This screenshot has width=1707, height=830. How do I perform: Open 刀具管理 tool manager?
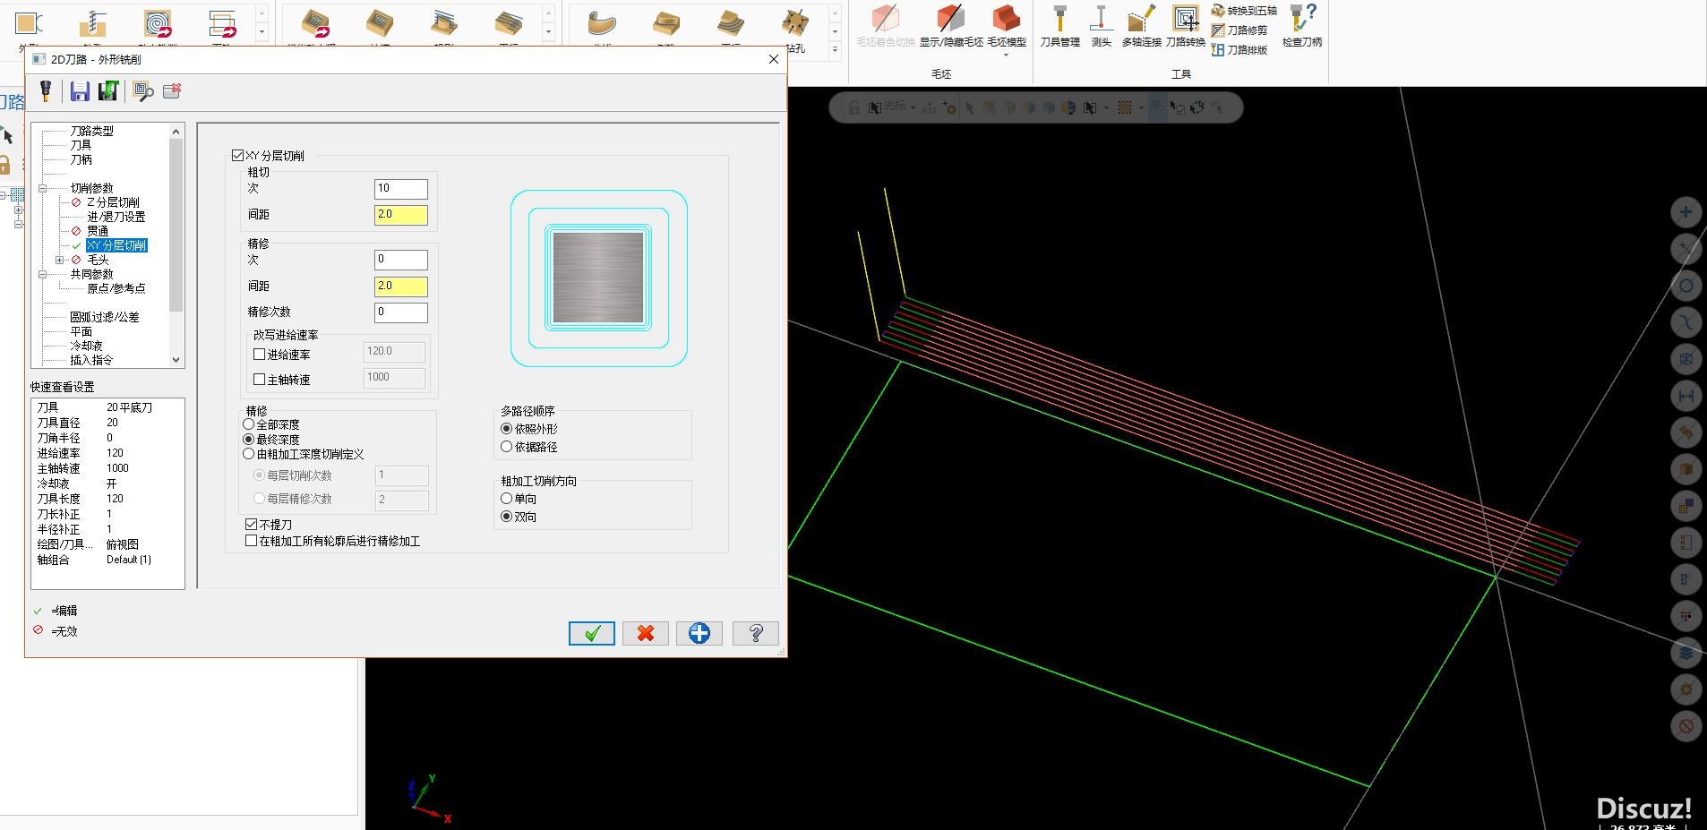click(x=1059, y=26)
